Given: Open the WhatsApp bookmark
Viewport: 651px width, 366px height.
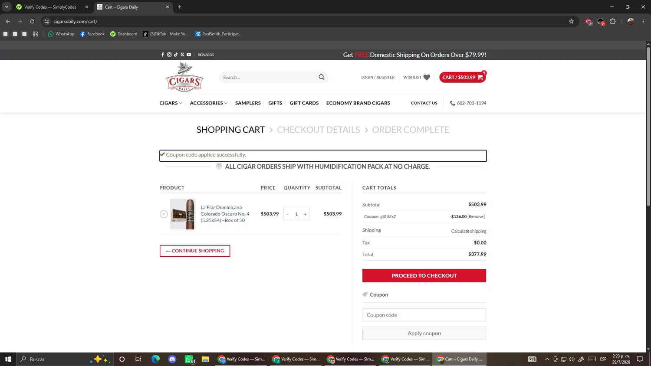Looking at the screenshot, I should (x=61, y=34).
